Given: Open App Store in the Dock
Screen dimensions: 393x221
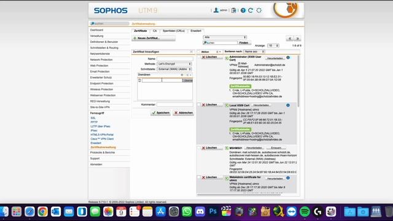Looking at the screenshot, I should coord(161,212).
